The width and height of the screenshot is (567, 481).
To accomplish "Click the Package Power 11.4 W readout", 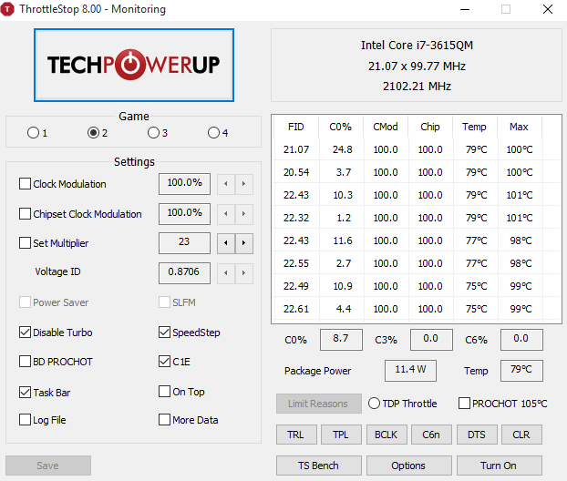I will pos(410,370).
